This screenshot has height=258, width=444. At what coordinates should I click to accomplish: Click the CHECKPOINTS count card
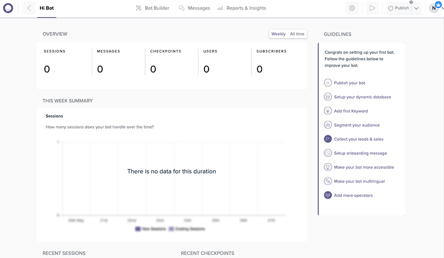click(x=172, y=62)
